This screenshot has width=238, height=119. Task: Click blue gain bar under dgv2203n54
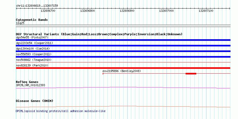(x=123, y=46)
